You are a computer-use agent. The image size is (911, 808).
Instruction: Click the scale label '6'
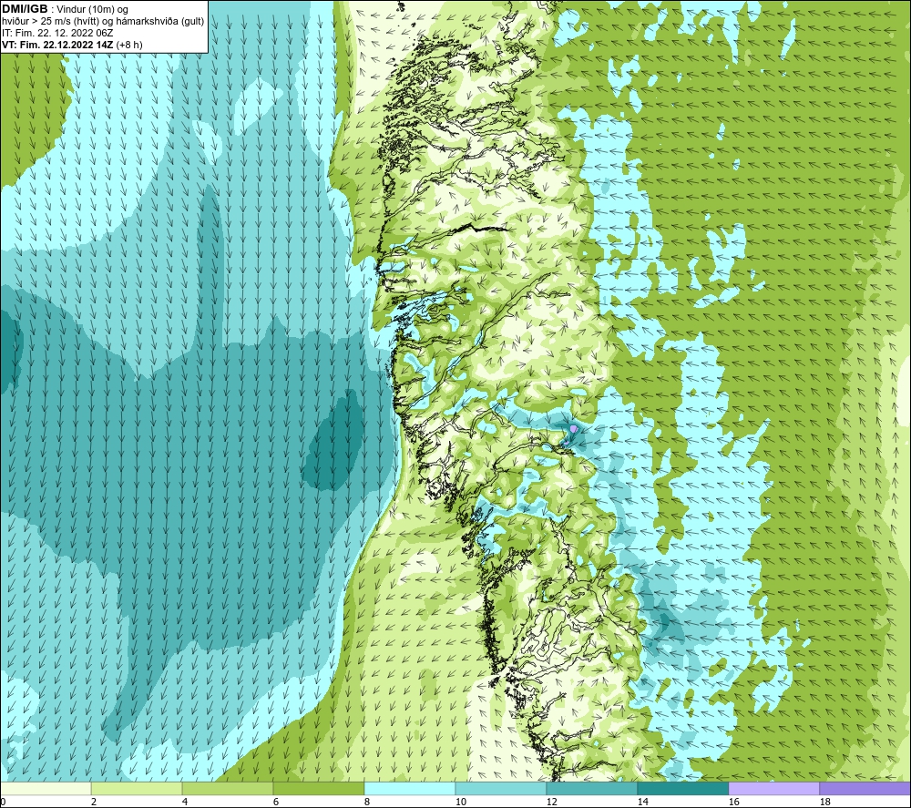pos(276,803)
